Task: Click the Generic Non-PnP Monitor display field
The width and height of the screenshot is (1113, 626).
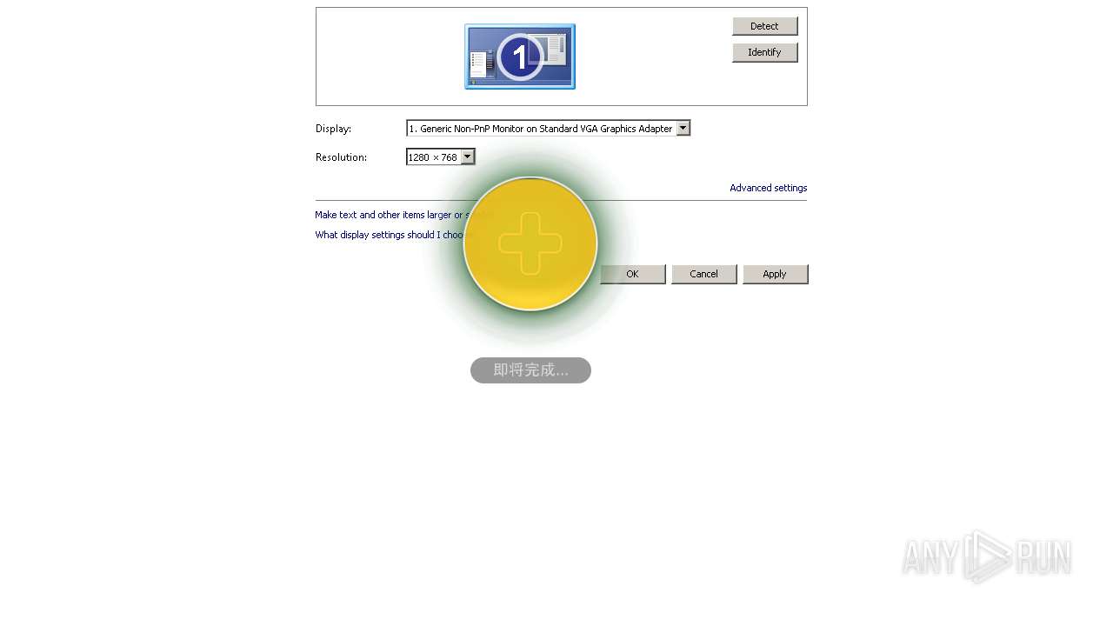Action: (548, 129)
